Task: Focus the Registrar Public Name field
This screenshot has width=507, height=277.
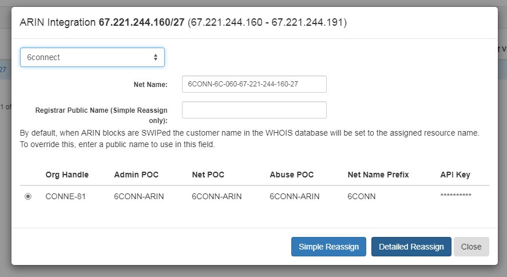Action: pos(254,110)
